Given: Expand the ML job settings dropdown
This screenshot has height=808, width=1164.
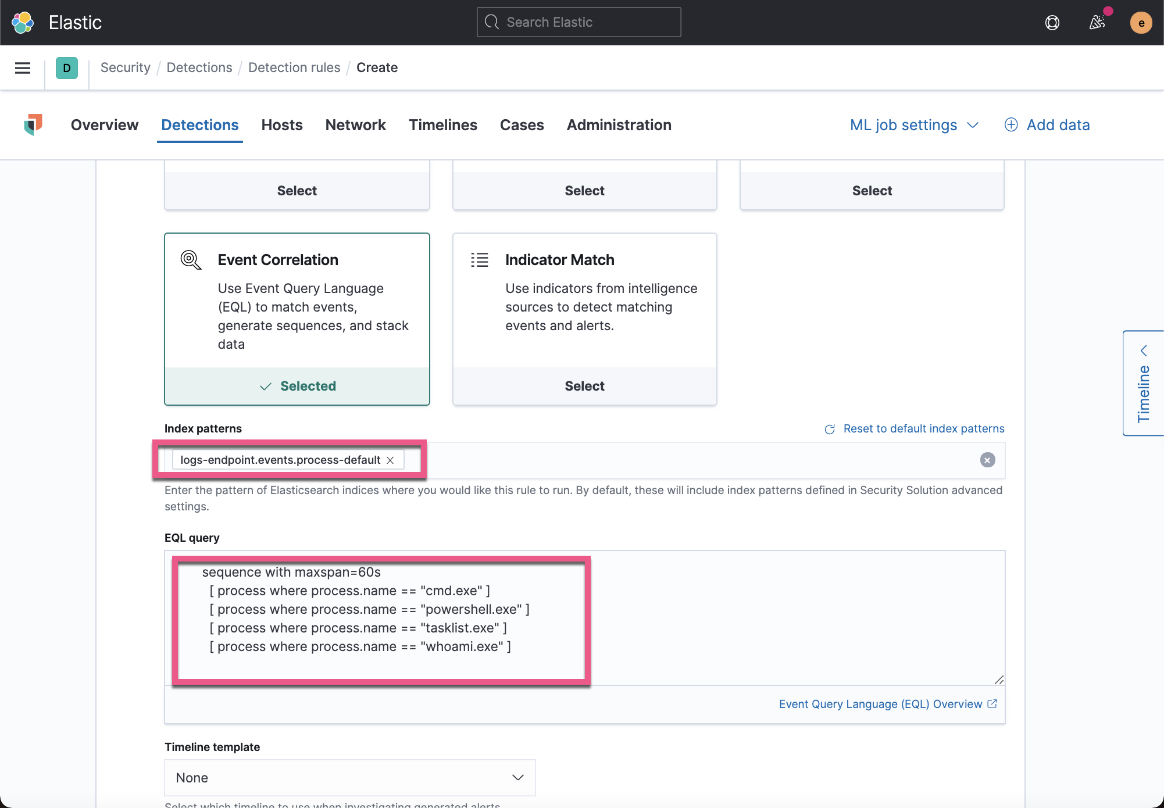Looking at the screenshot, I should coord(914,124).
